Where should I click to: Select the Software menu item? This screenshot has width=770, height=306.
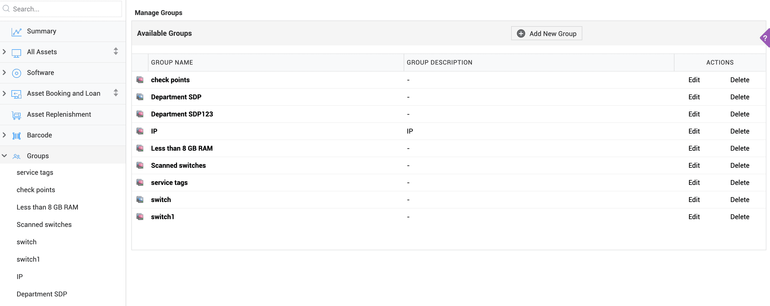(40, 73)
